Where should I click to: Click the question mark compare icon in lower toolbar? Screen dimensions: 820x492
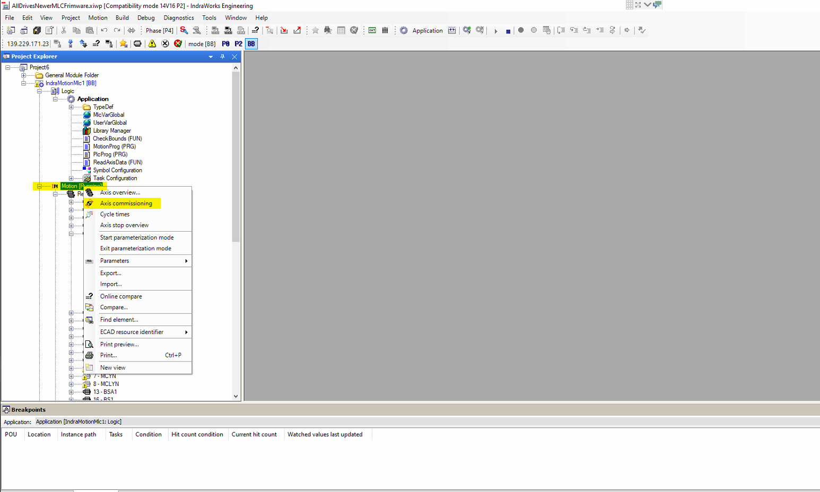(x=96, y=43)
